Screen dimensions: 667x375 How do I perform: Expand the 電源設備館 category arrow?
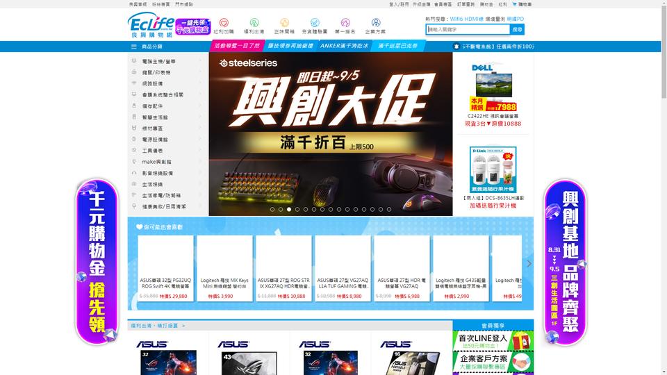tap(200, 139)
